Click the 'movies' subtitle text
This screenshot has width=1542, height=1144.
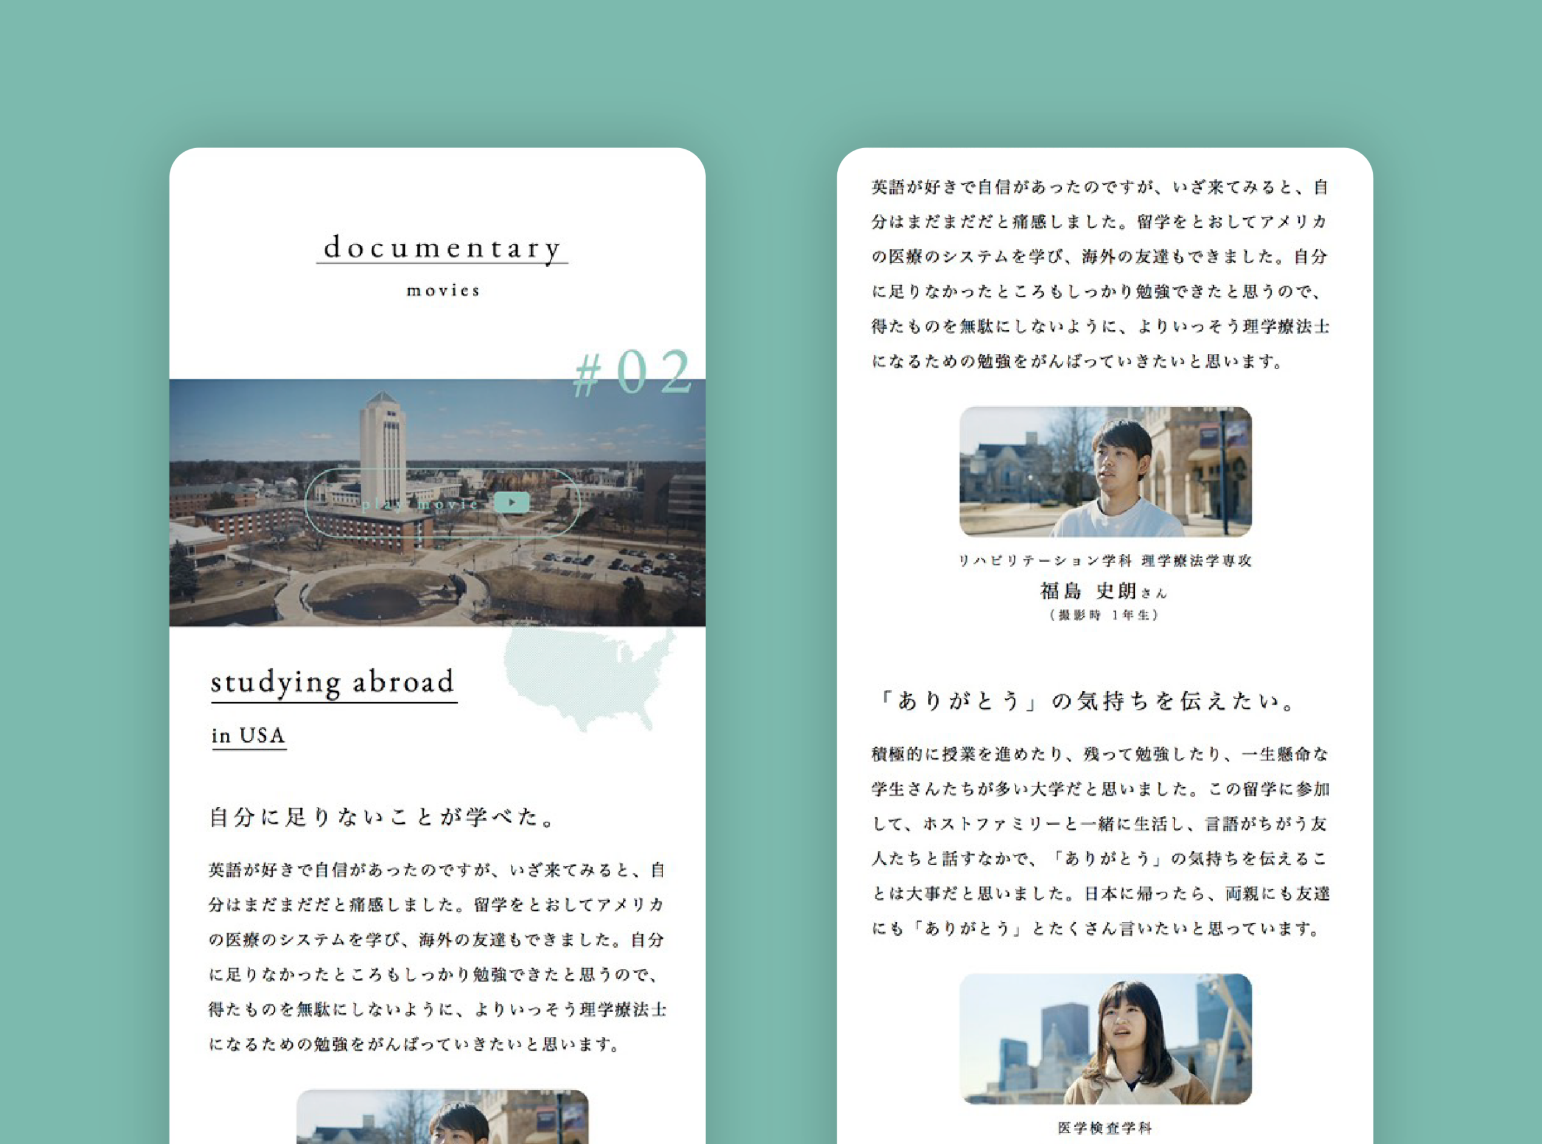click(x=443, y=291)
